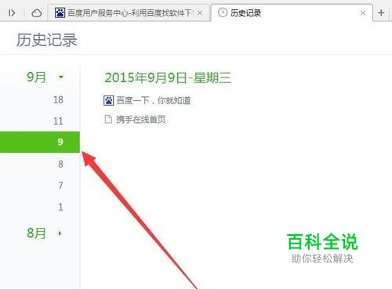Select day 7 in history sidebar
Image resolution: width=392 pixels, height=289 pixels.
click(x=60, y=186)
